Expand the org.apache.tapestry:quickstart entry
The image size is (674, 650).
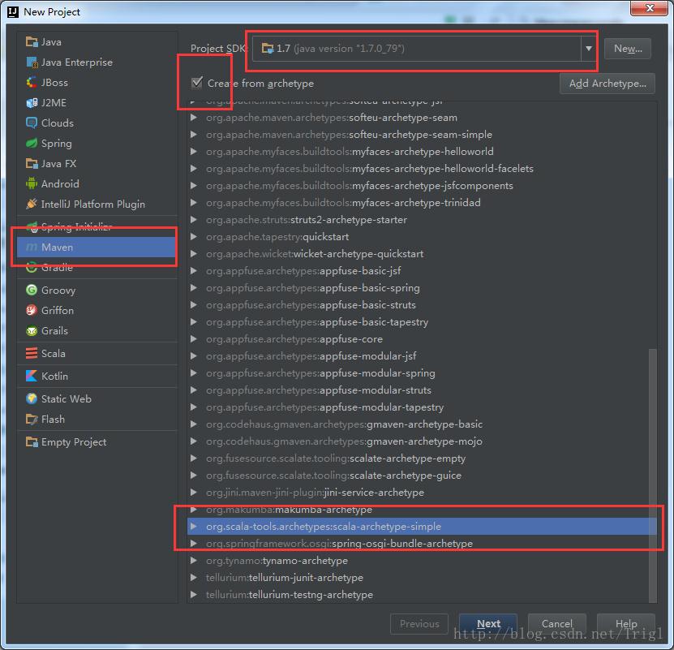194,236
